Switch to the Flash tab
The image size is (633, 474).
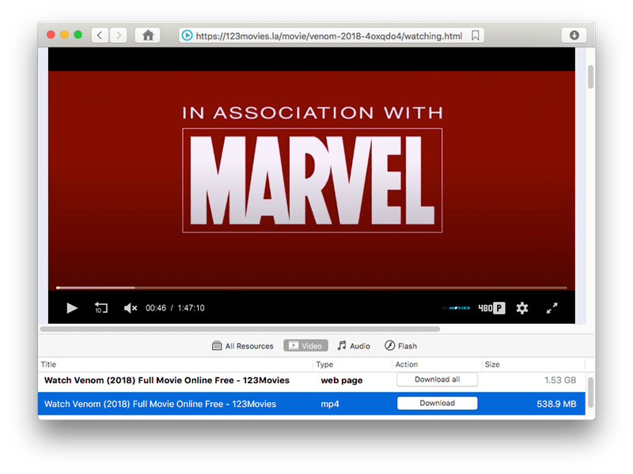(x=401, y=346)
